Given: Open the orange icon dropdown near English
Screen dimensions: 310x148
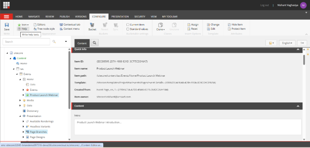Looking at the screenshot, I should point(271,43).
